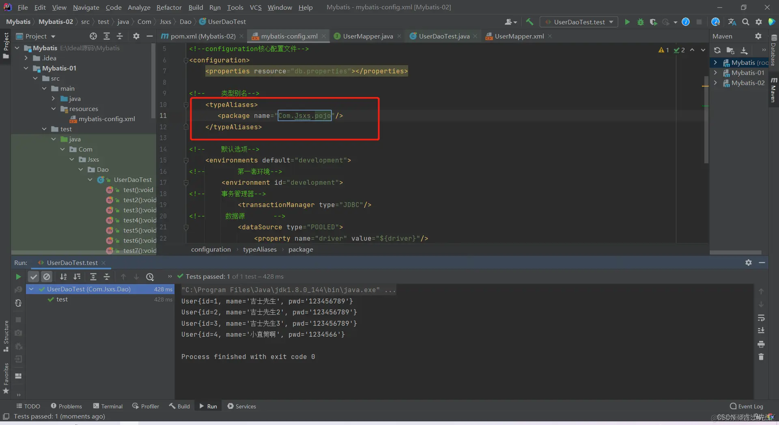Reload all Maven projects
779x425 pixels.
[x=717, y=50]
